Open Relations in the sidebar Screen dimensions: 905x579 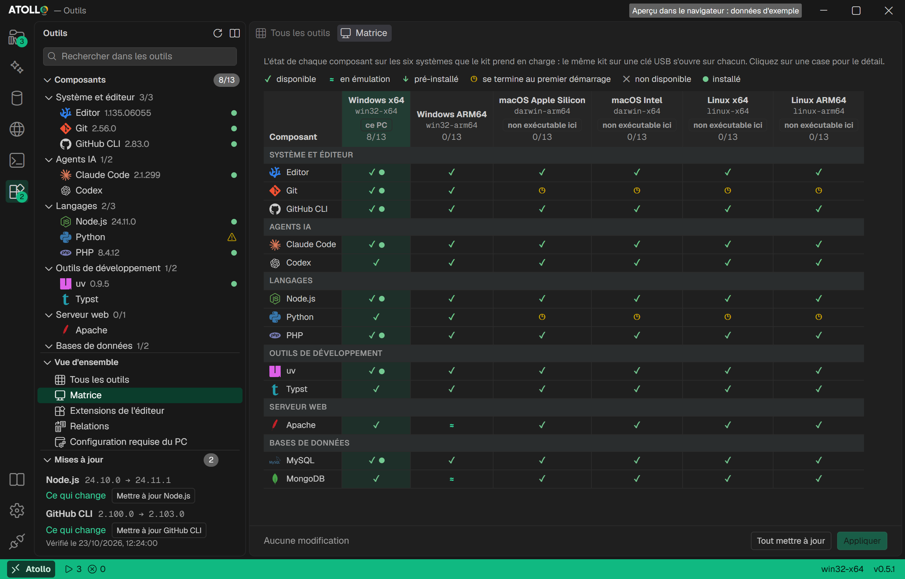(140, 426)
